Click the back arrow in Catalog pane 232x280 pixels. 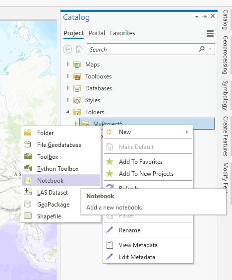(x=67, y=49)
